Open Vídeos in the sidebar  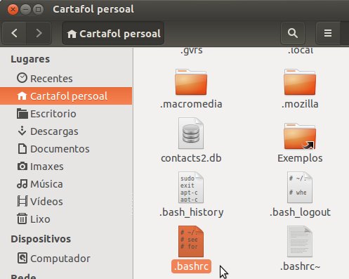[66, 202]
